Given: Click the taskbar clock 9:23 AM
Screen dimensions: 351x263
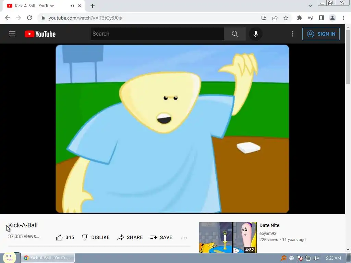Looking at the screenshot, I should (x=333, y=258).
